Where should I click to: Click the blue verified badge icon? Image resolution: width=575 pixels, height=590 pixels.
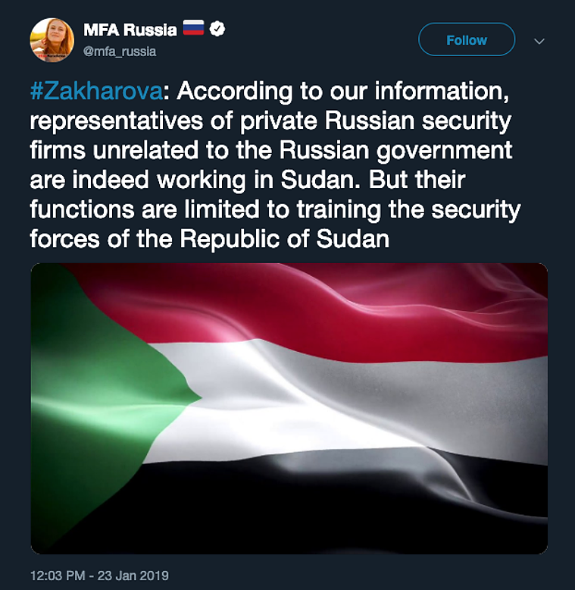pos(217,29)
